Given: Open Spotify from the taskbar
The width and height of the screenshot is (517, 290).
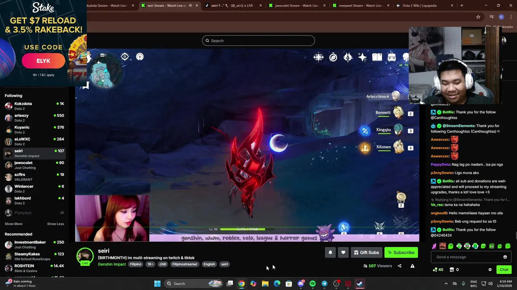Looking at the screenshot, I should click(x=313, y=284).
